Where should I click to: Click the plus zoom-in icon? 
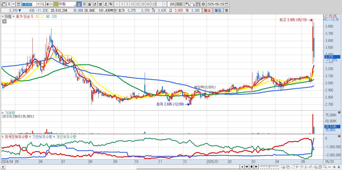pos(334,166)
